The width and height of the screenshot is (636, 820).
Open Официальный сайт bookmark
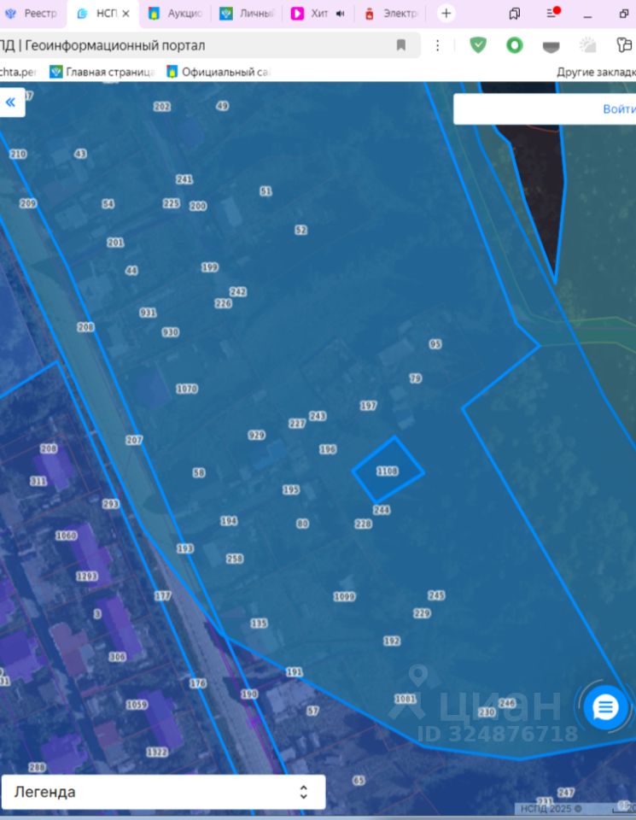pos(218,72)
